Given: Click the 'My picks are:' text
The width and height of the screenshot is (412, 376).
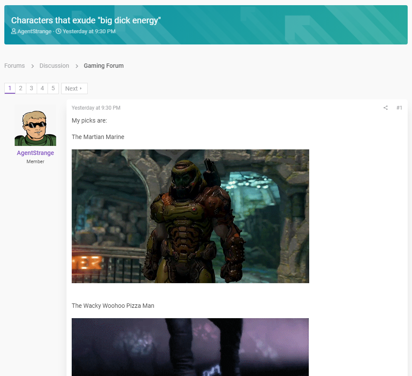Looking at the screenshot, I should coord(89,120).
